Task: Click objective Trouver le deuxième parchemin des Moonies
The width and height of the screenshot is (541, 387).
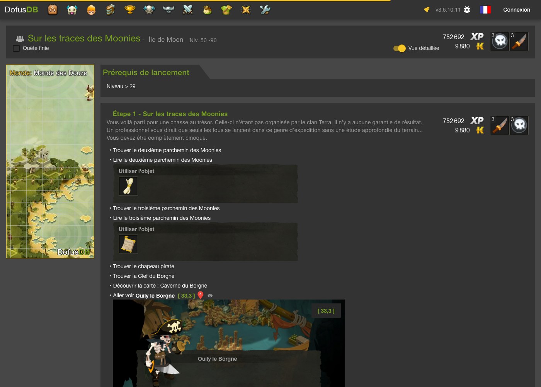Action: coord(167,150)
